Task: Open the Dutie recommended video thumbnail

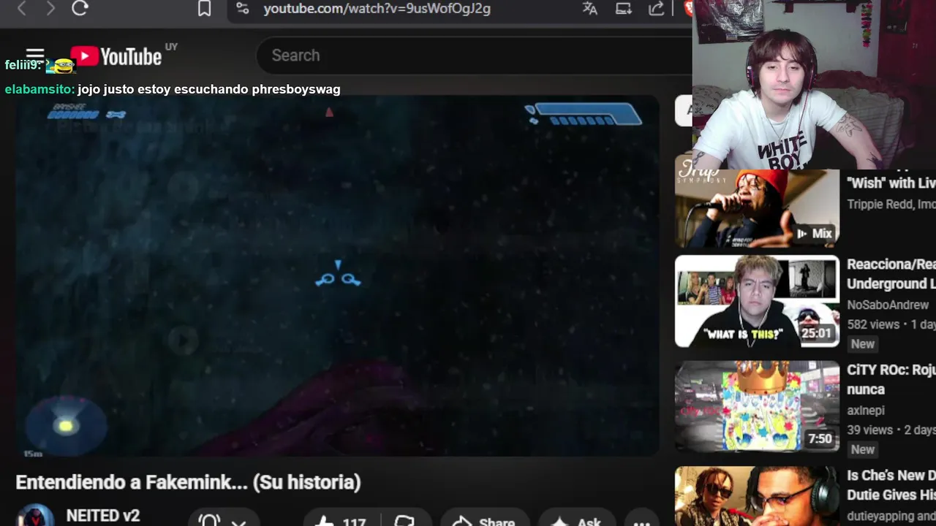Action: pos(757,497)
